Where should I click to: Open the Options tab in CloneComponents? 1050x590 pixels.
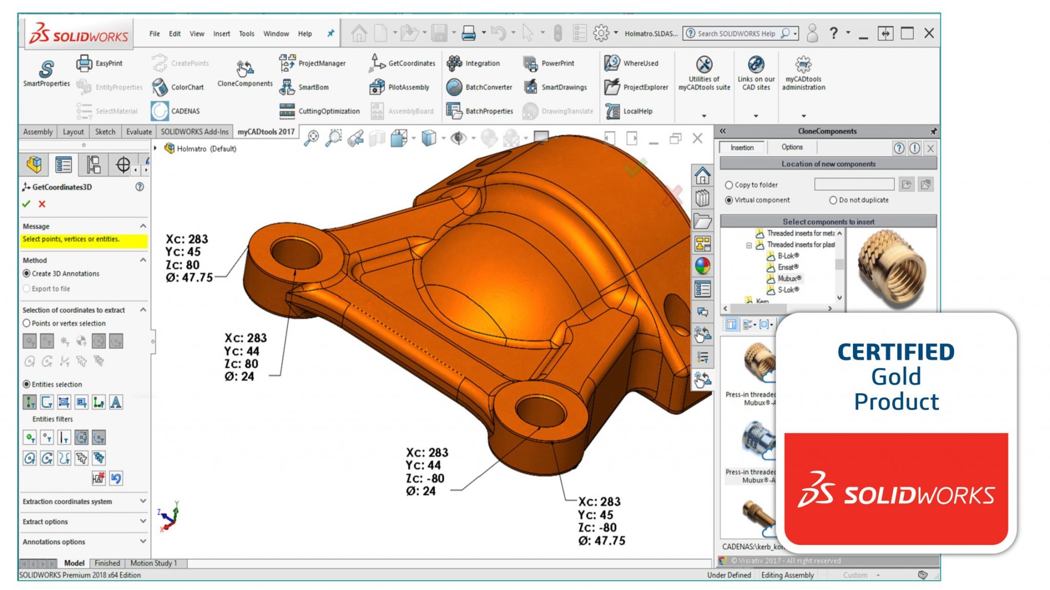(792, 148)
